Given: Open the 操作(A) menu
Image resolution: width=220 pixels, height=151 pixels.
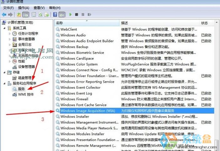Looking at the screenshot, I should 24,8.
